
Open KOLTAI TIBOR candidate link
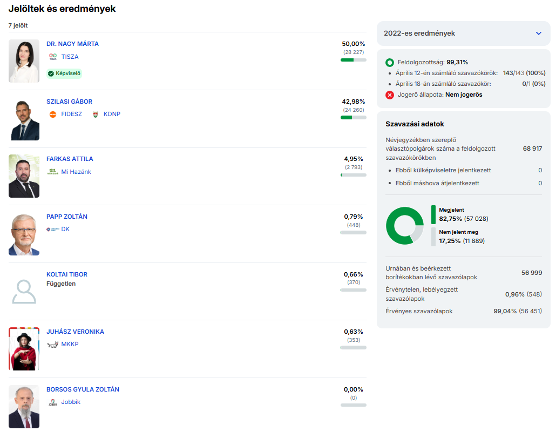pyautogui.click(x=66, y=274)
